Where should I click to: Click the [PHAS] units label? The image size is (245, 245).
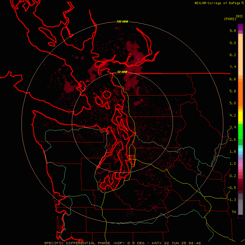pos(230,19)
